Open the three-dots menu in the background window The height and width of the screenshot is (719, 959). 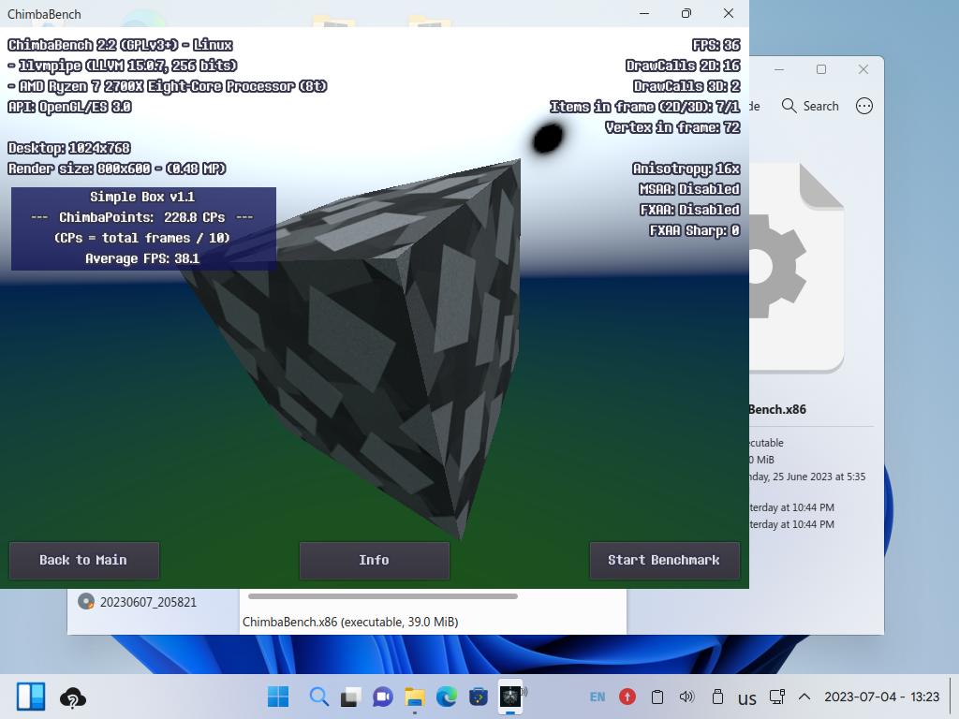pyautogui.click(x=864, y=107)
